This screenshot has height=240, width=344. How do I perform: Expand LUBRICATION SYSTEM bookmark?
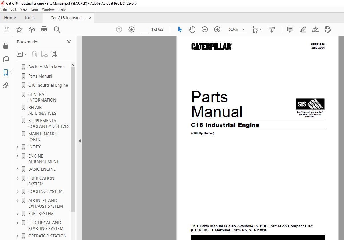click(x=17, y=178)
